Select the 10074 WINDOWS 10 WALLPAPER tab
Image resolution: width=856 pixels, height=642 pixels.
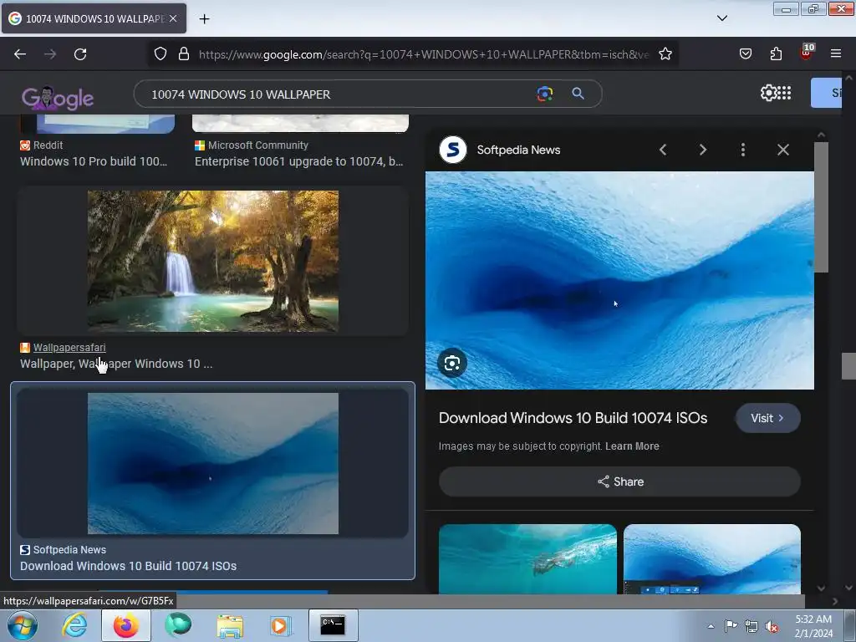click(x=94, y=18)
